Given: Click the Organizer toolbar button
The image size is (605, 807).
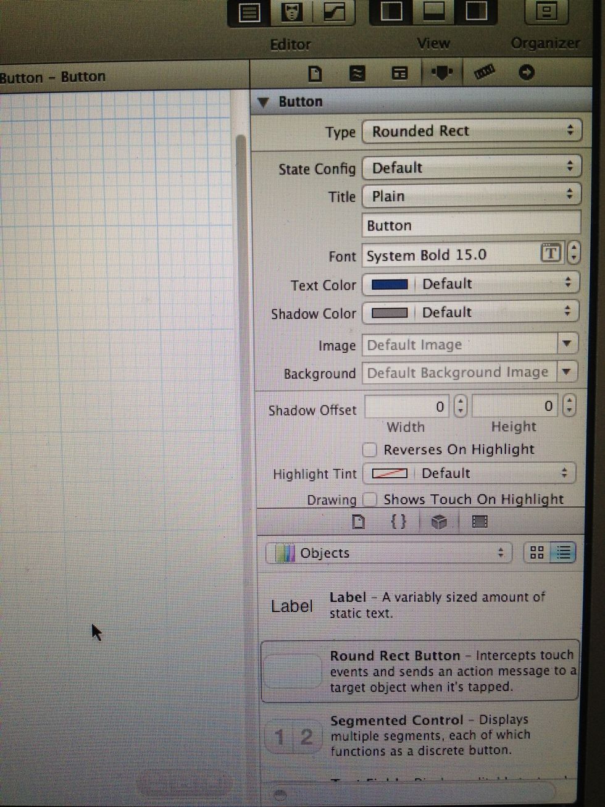Looking at the screenshot, I should (546, 12).
